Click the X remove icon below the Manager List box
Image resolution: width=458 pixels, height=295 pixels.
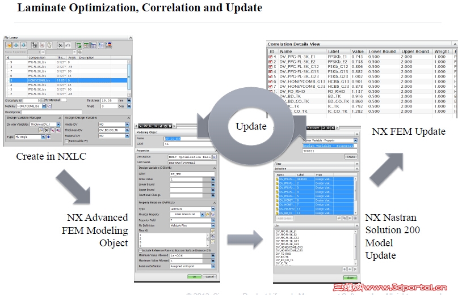pyautogui.click(x=355, y=270)
